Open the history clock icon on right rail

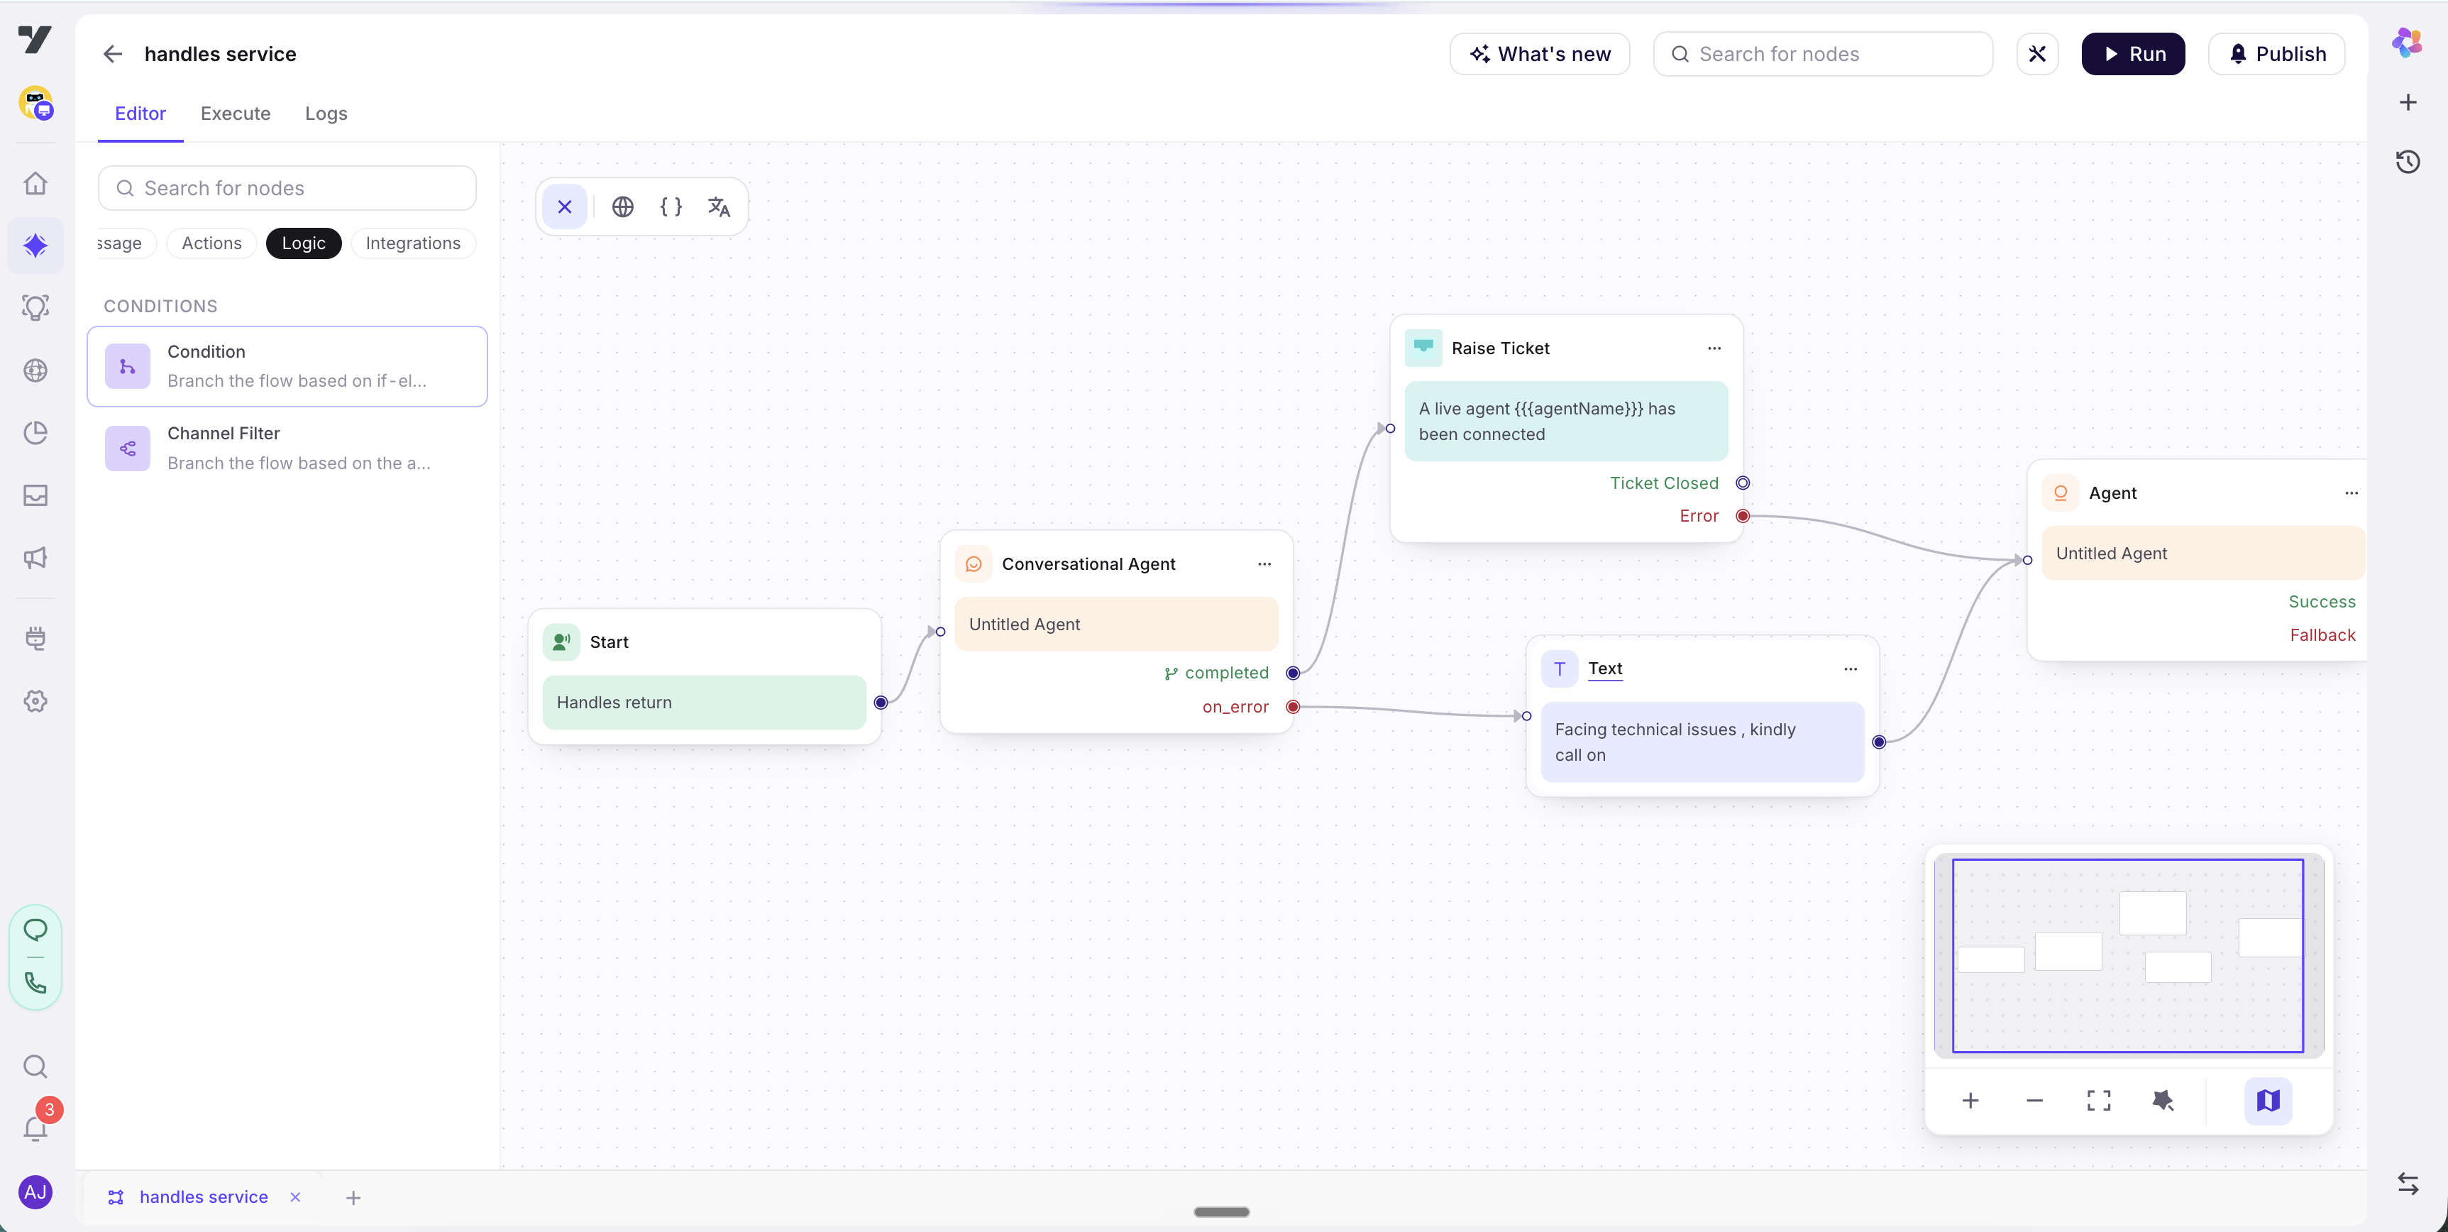pos(2407,162)
